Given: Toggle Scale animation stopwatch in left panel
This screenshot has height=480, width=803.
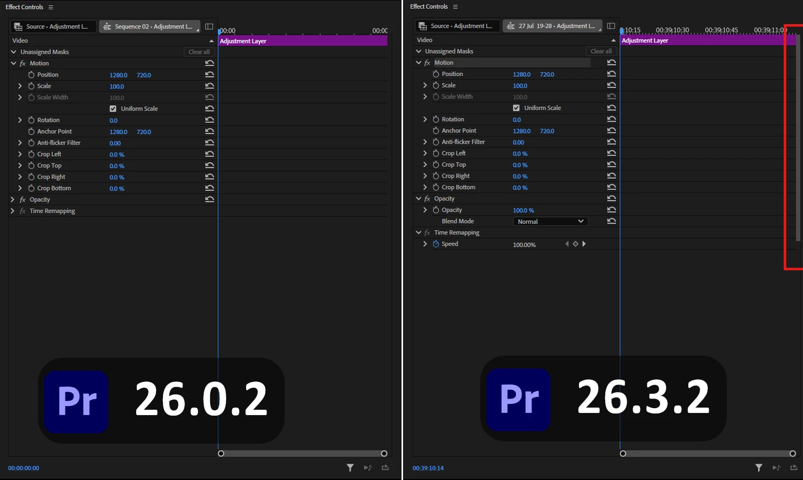Looking at the screenshot, I should pyautogui.click(x=31, y=86).
